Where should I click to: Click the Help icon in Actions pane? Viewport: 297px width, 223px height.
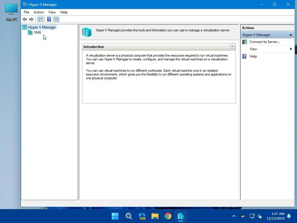click(x=245, y=56)
